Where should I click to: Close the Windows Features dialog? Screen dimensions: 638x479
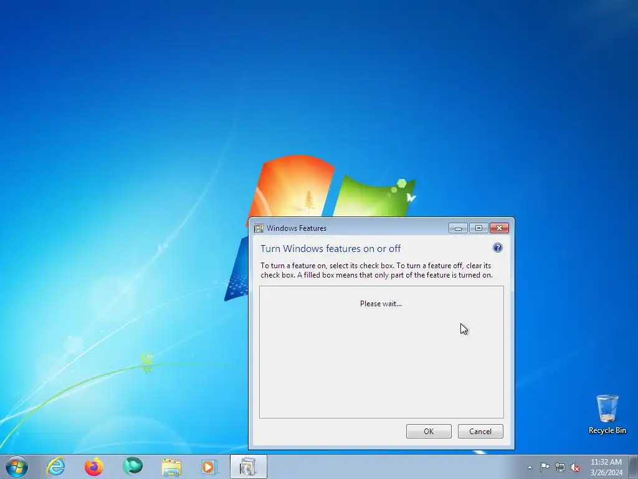[499, 228]
